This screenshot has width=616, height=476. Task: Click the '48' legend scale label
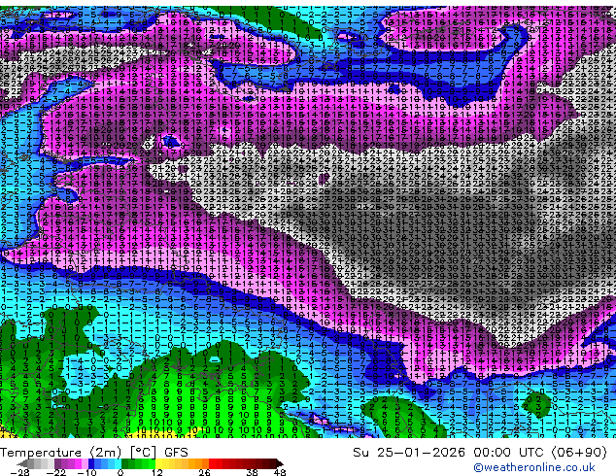point(280,472)
